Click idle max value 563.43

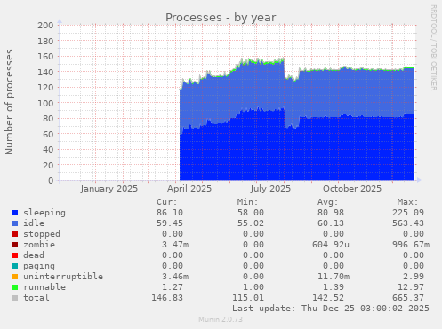[408, 223]
